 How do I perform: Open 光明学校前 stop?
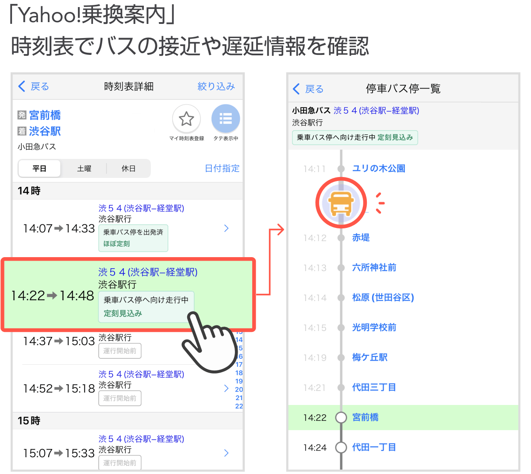click(374, 328)
